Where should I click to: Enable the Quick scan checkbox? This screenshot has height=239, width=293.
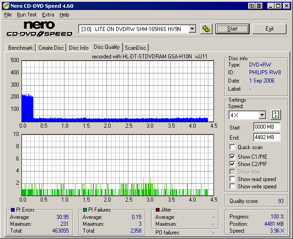click(233, 147)
